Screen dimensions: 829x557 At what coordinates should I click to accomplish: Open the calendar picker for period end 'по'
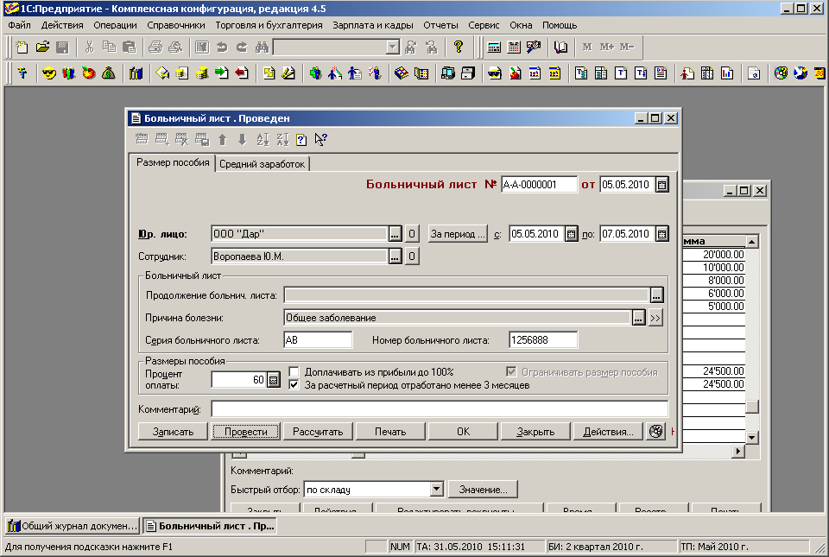tap(662, 233)
